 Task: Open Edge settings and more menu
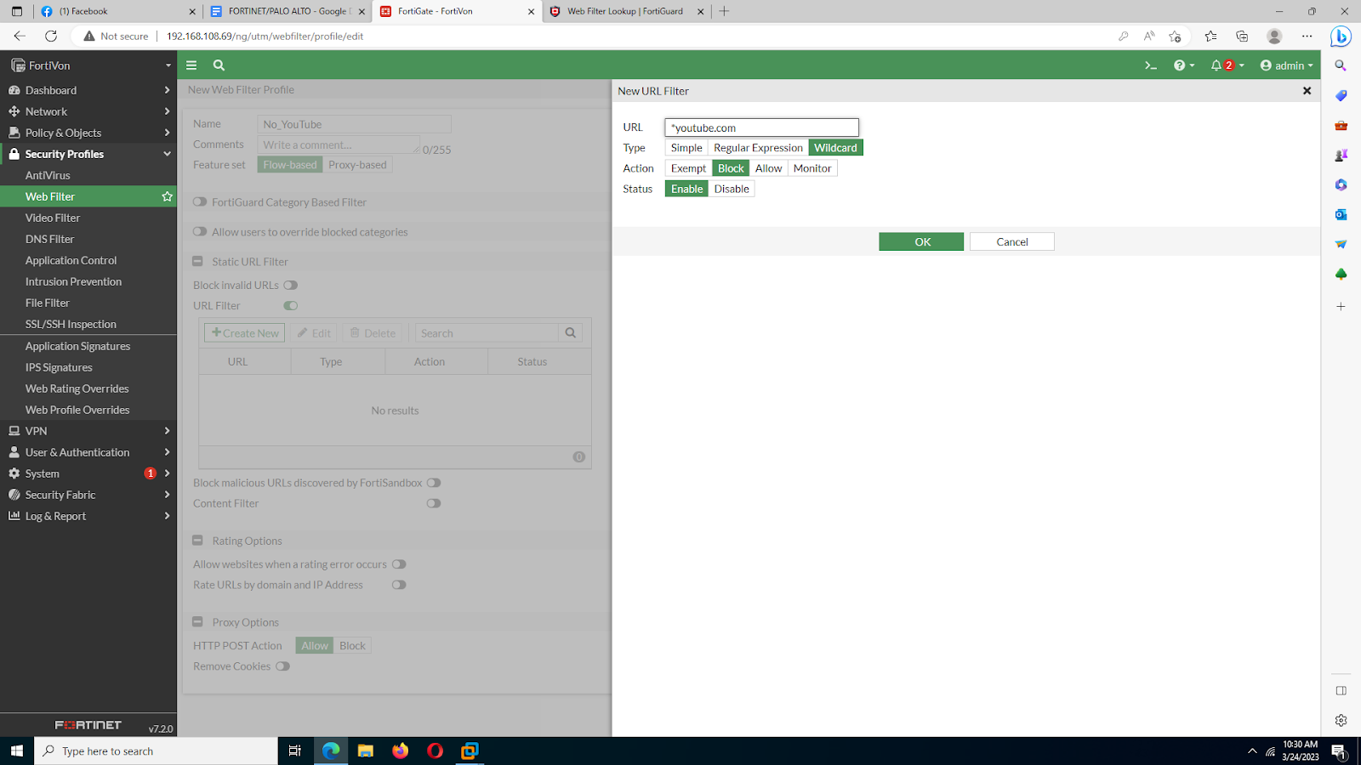(1307, 36)
